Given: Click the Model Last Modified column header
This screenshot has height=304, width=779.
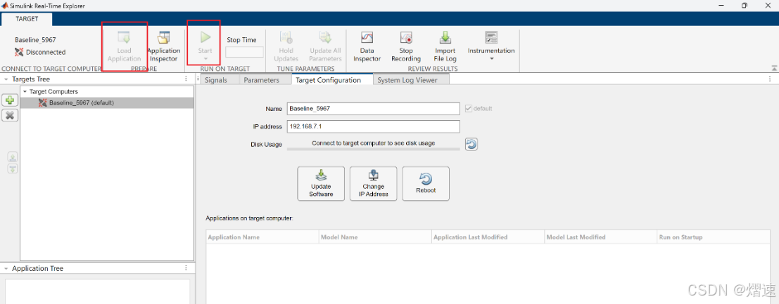Looking at the screenshot, I should coord(600,237).
